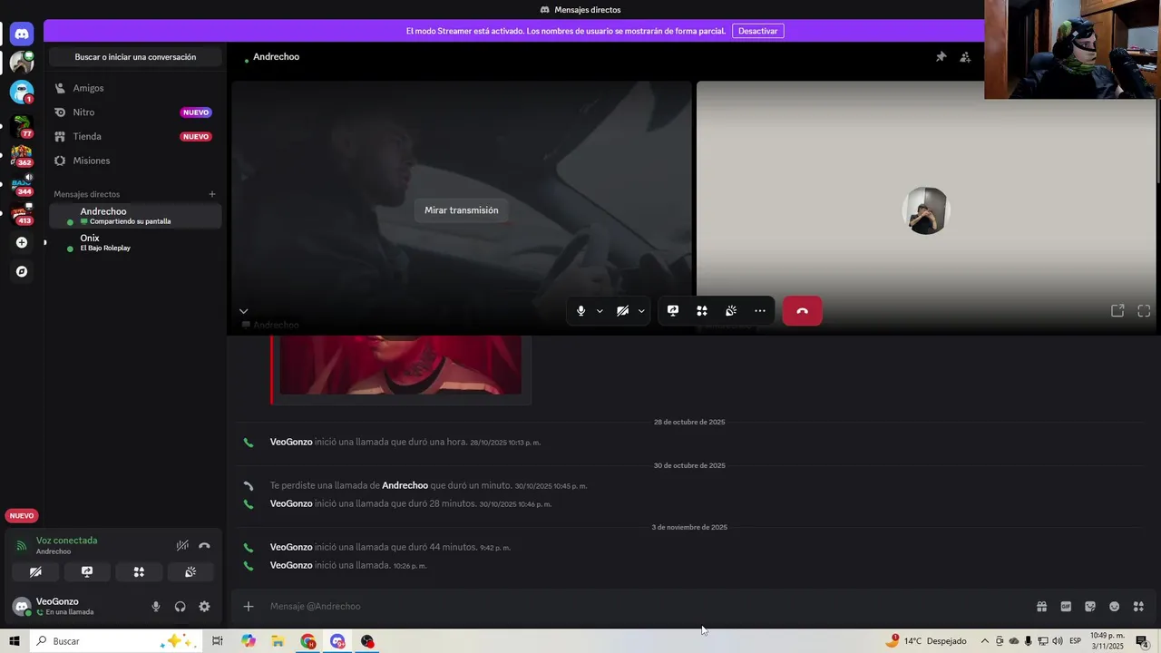Toggle noise suppression in voice panel

pyautogui.click(x=182, y=545)
